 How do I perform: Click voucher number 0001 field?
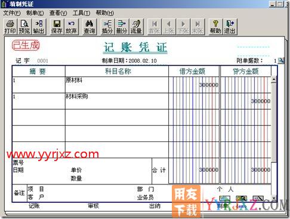[42, 61]
